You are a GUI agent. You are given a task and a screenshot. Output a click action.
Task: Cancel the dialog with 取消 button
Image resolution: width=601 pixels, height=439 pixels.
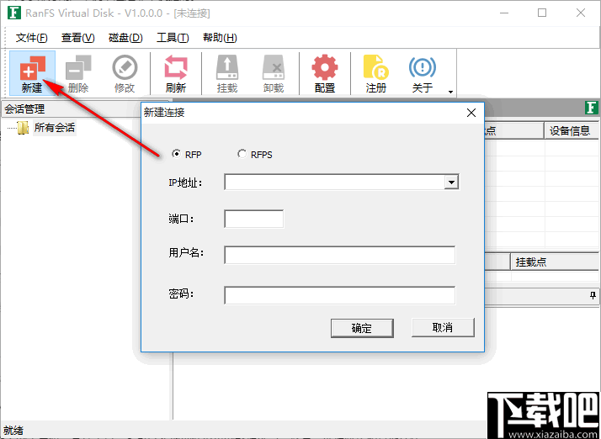pyautogui.click(x=443, y=327)
